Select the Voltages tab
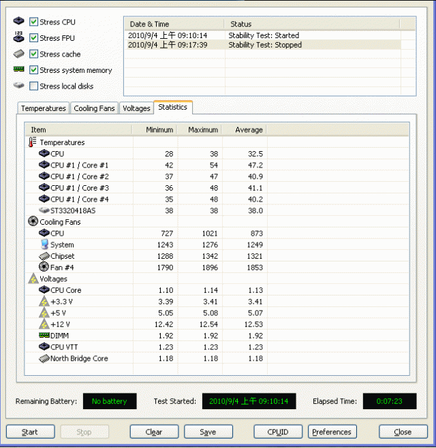The height and width of the screenshot is (448, 436). coord(136,108)
